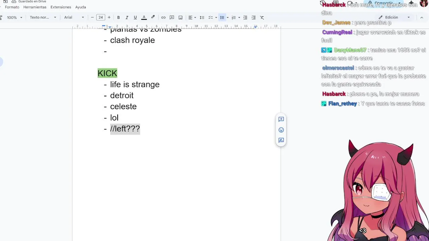Click the Guardado en Drive cloud status
The width and height of the screenshot is (429, 241).
29,2
